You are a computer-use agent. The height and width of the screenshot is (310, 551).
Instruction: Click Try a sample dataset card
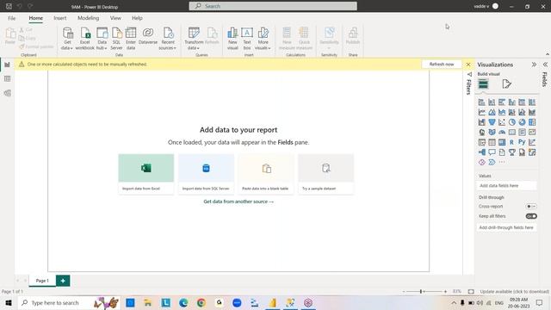[x=325, y=174]
